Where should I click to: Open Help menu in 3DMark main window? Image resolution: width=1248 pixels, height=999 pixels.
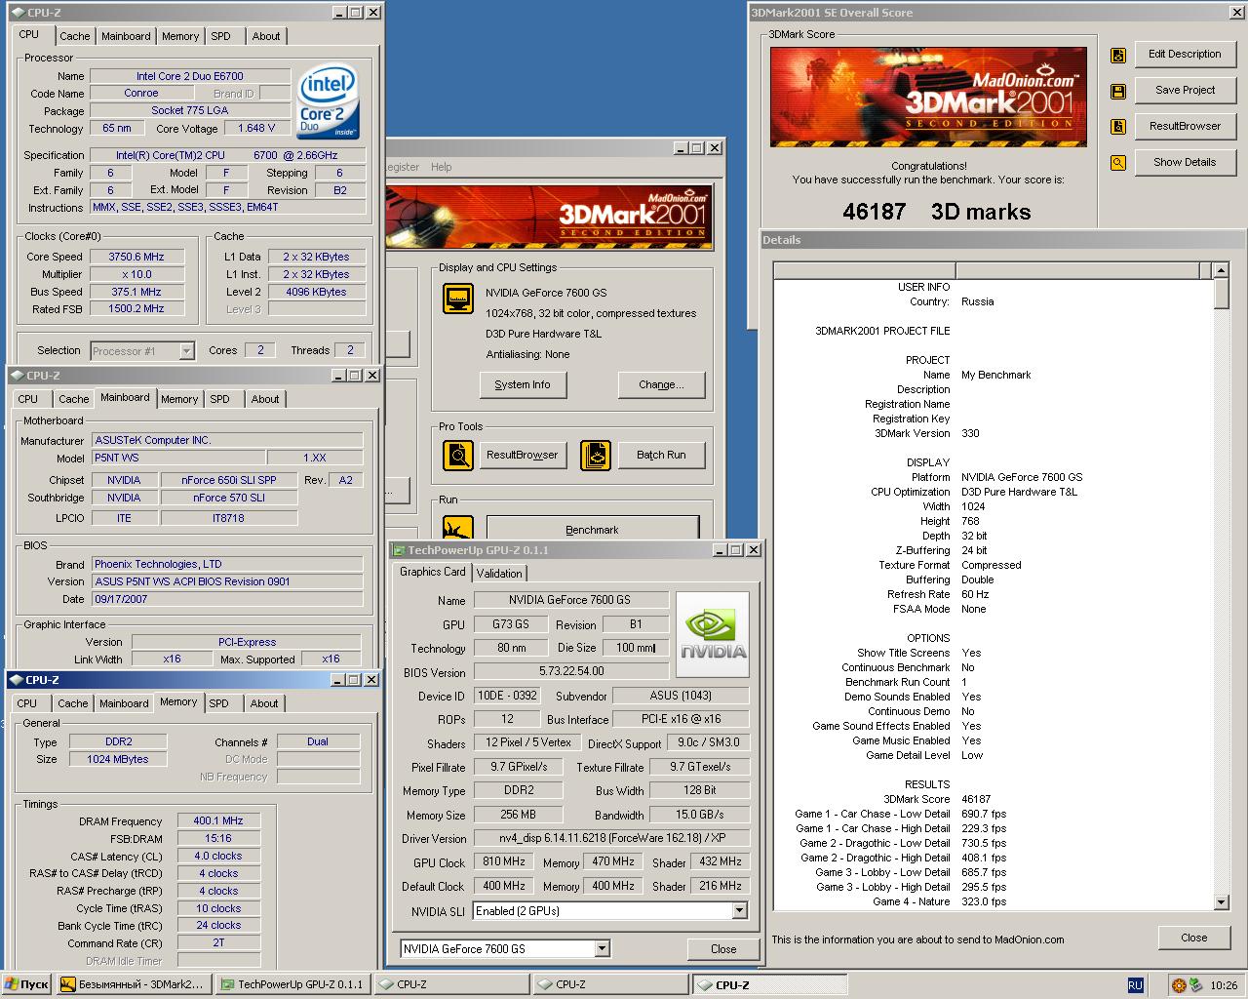tap(442, 167)
